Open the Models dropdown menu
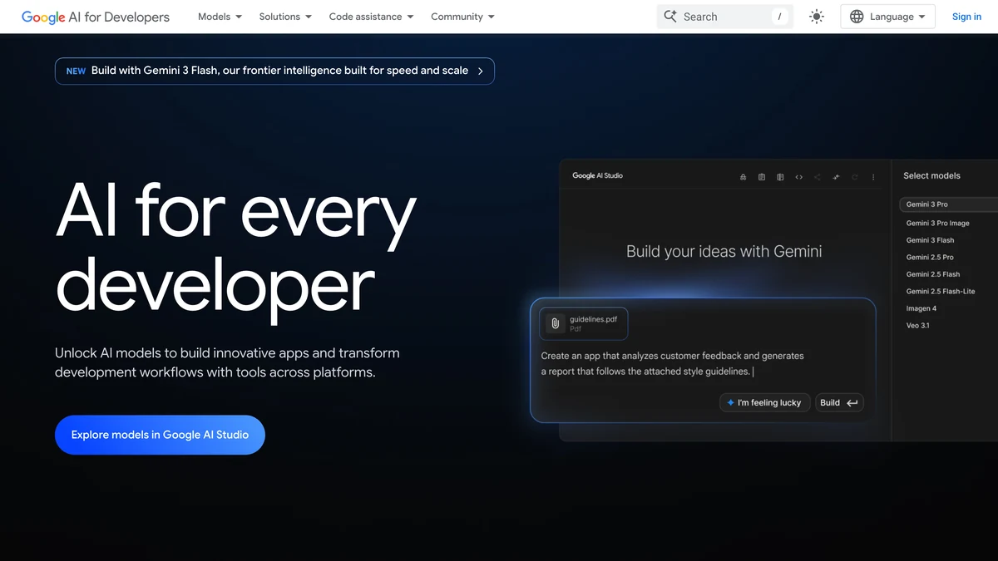The width and height of the screenshot is (998, 561). click(220, 17)
